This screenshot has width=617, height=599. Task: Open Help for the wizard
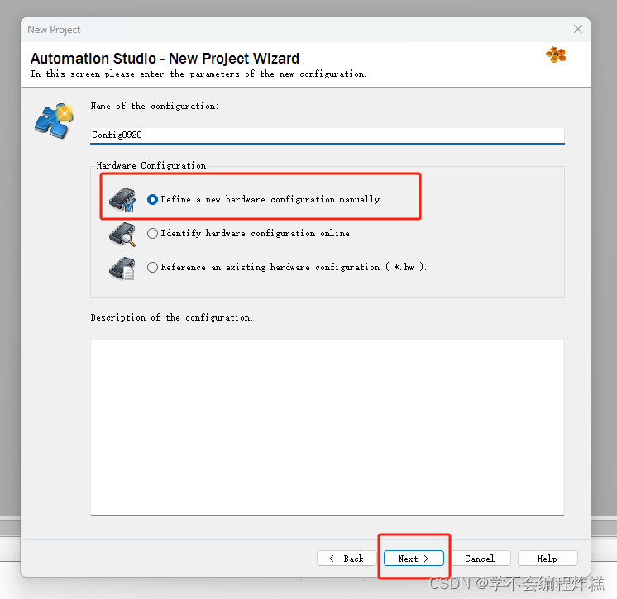pyautogui.click(x=548, y=559)
